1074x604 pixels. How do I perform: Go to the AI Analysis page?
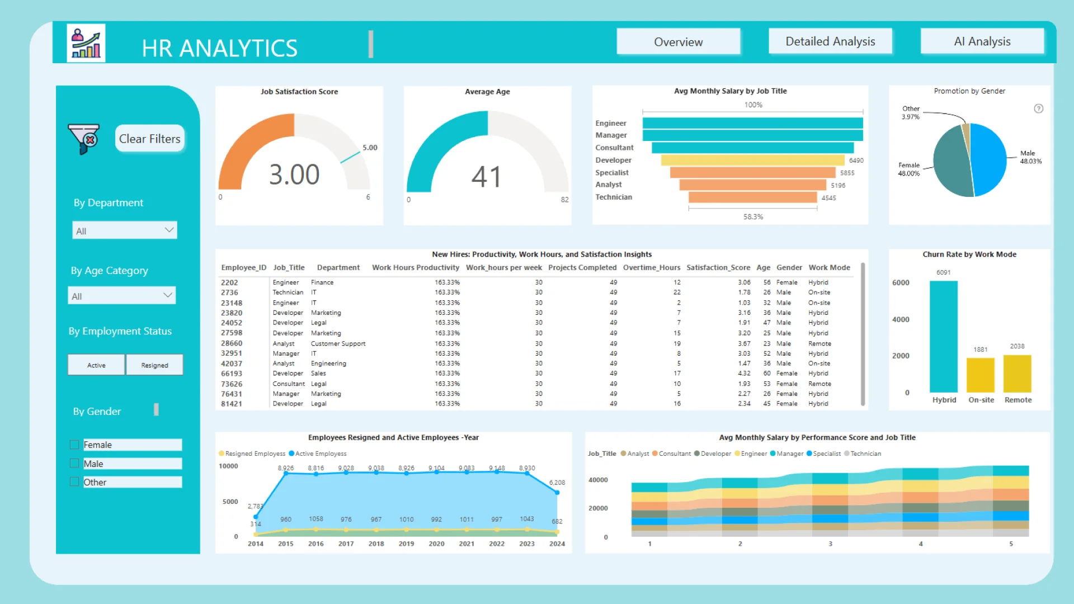click(x=982, y=41)
